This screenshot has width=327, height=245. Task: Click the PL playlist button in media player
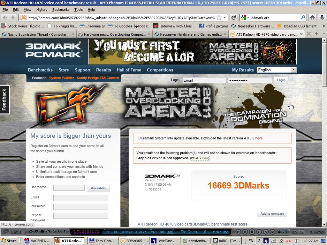click(301, 232)
